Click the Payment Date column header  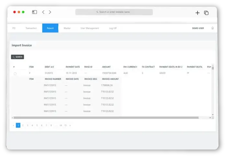(73, 67)
